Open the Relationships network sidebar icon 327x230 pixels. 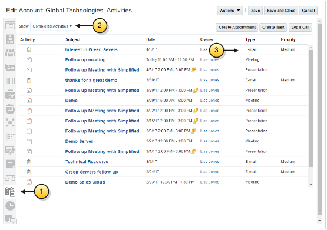coord(10,122)
